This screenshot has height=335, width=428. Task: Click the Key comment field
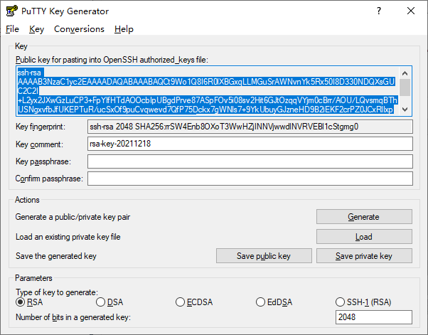click(250, 144)
